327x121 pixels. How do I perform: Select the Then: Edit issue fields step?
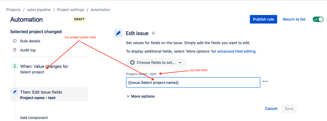click(49, 94)
